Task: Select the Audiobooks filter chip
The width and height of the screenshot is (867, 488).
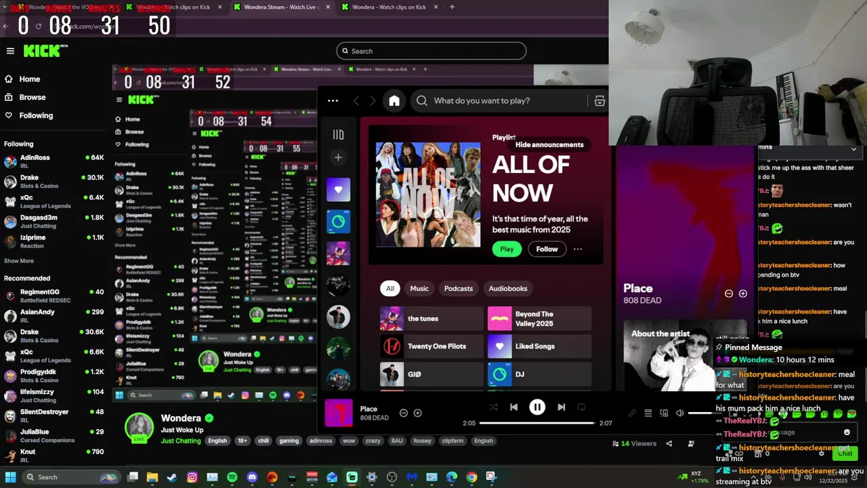Action: (x=508, y=289)
